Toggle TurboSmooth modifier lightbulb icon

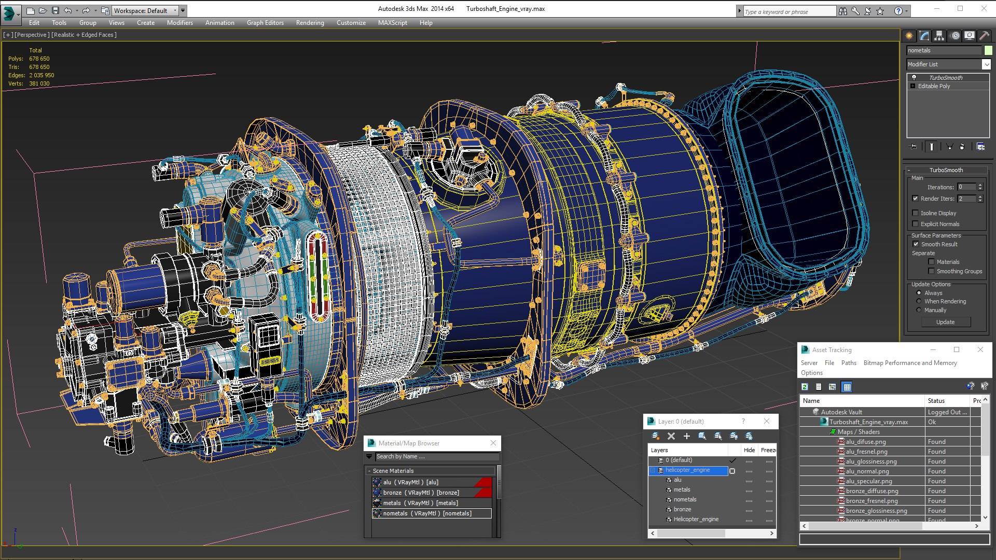coord(914,77)
